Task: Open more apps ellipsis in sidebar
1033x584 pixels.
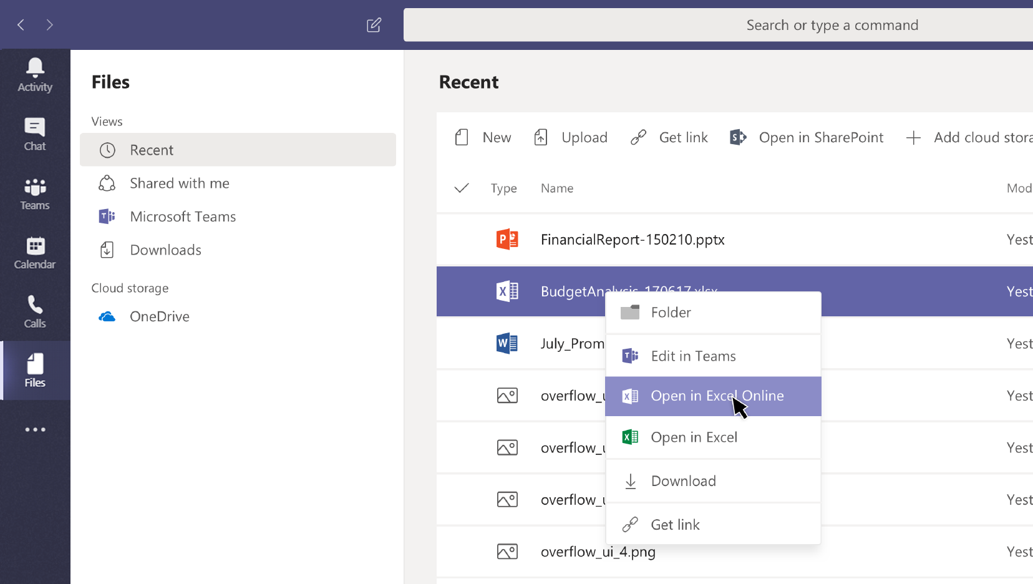Action: point(35,429)
